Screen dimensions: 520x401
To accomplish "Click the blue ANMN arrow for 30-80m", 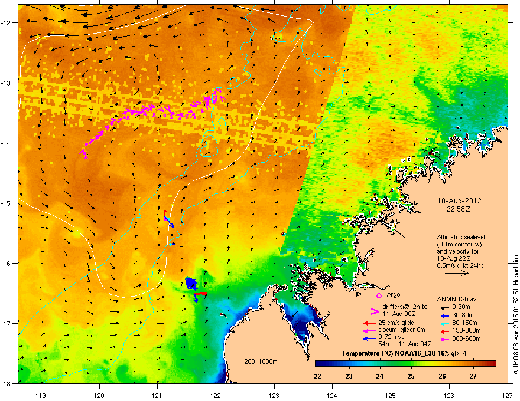I will 444,315.
